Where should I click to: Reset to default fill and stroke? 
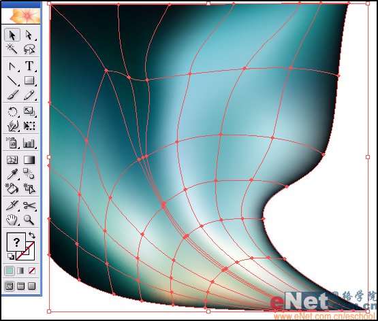[x=11, y=256]
